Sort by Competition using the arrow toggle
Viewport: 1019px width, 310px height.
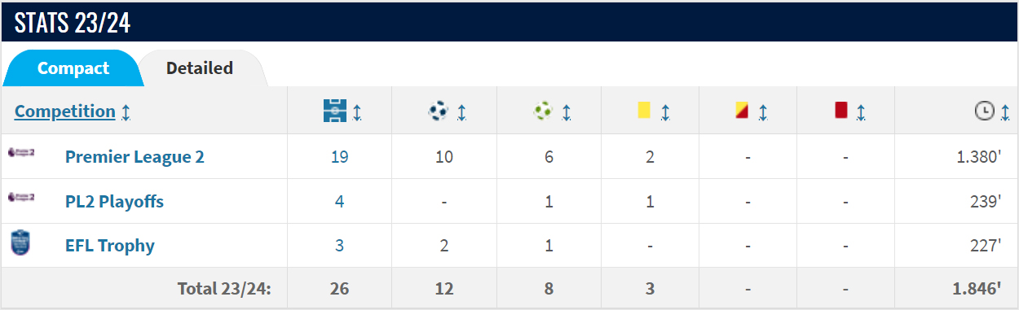tap(126, 112)
